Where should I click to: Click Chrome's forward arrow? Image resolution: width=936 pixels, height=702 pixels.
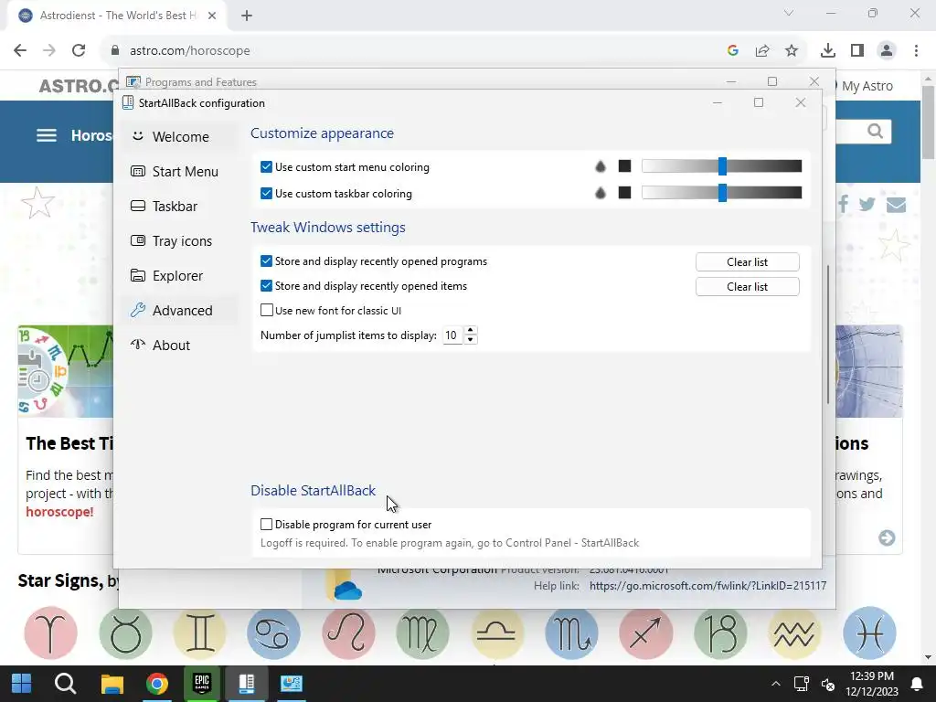tap(49, 51)
